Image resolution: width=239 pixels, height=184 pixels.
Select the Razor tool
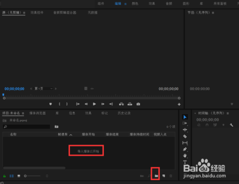(x=185, y=136)
